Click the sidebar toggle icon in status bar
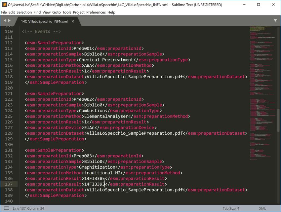This screenshot has height=212, width=281. pos(6,209)
